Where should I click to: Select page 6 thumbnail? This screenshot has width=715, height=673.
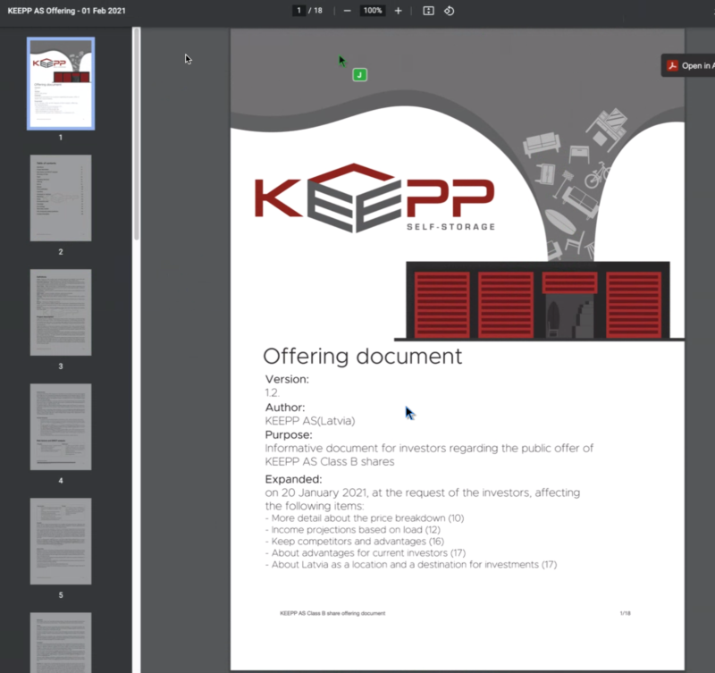click(x=61, y=643)
